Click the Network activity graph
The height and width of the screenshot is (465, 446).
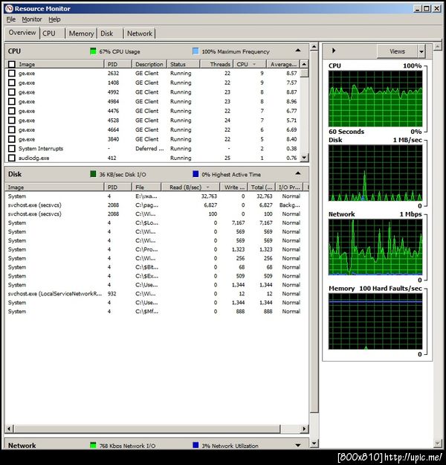click(x=375, y=247)
